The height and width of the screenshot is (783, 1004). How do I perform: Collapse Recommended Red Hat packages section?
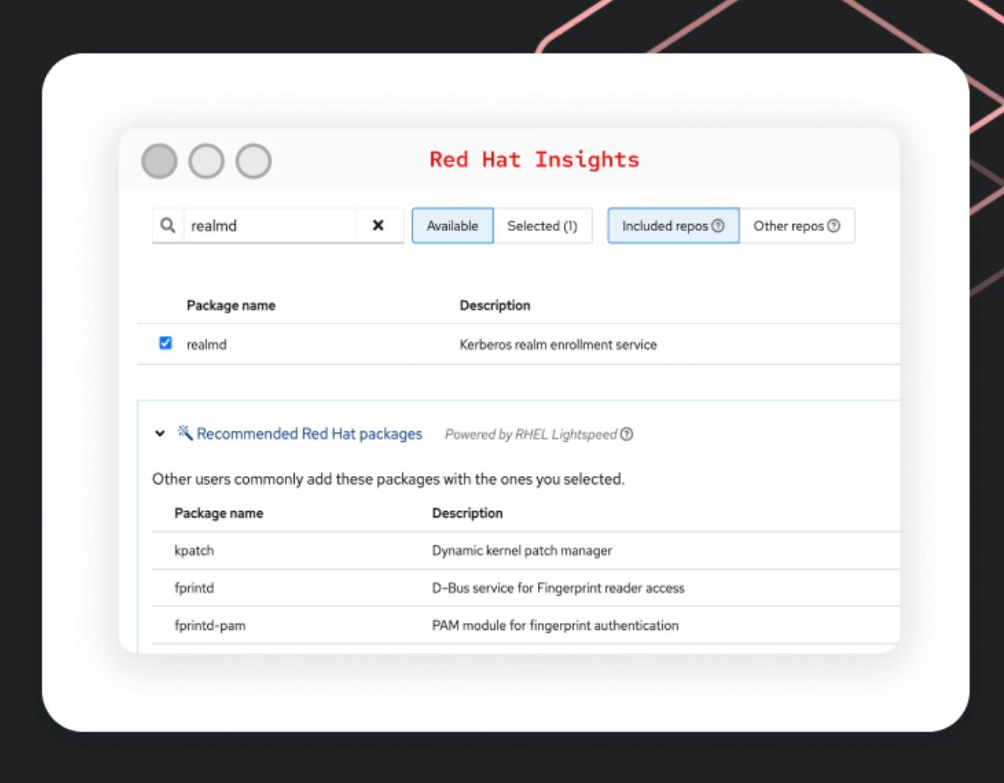pyautogui.click(x=160, y=434)
